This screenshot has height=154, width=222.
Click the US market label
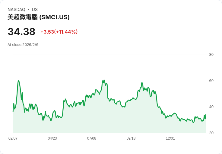(35, 10)
